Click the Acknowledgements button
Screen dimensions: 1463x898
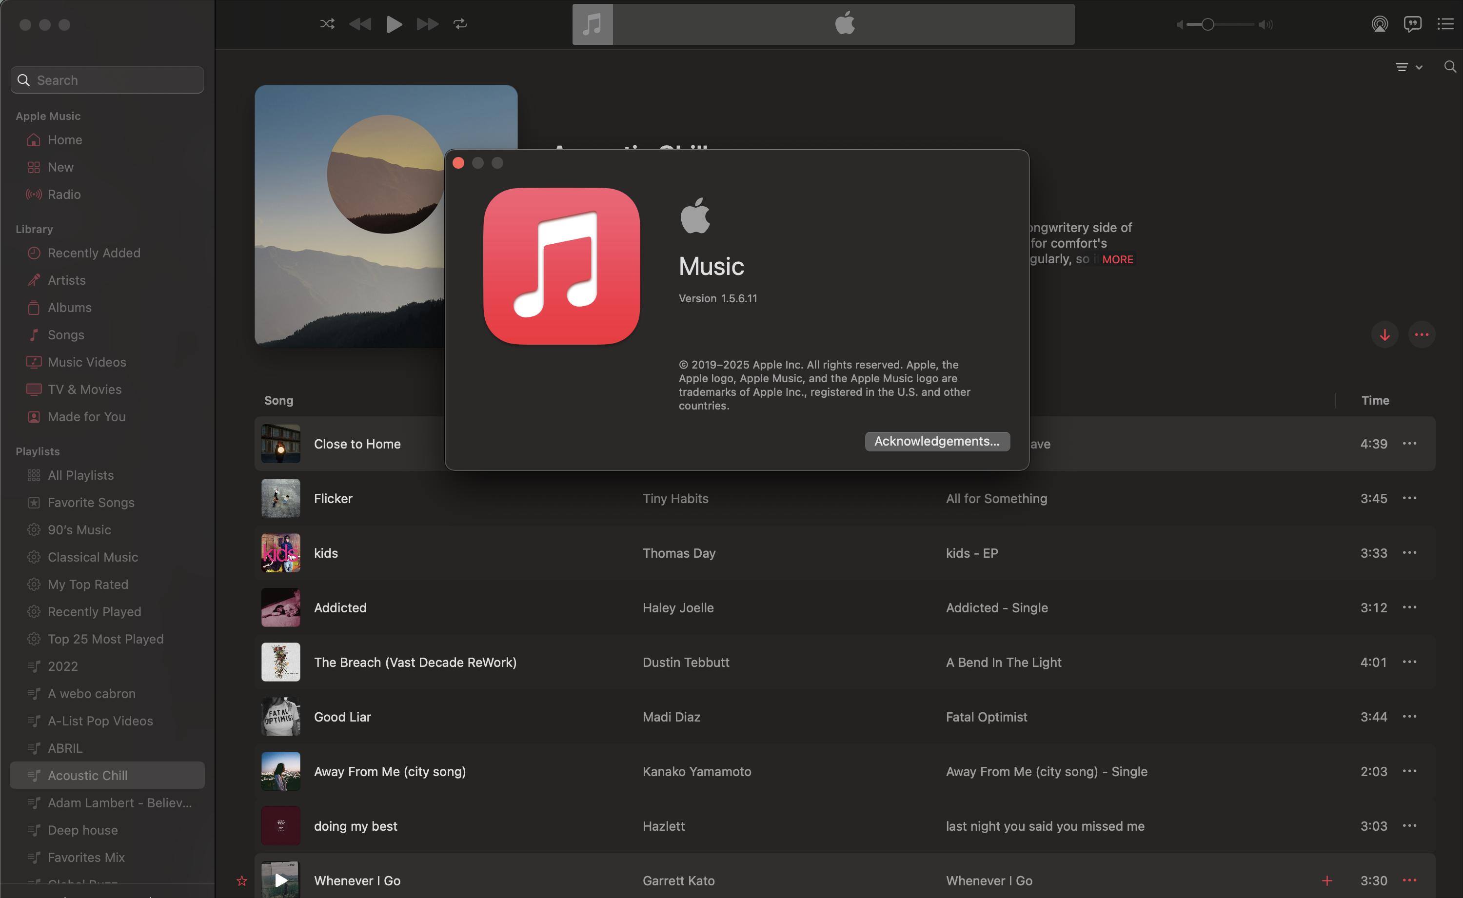937,441
